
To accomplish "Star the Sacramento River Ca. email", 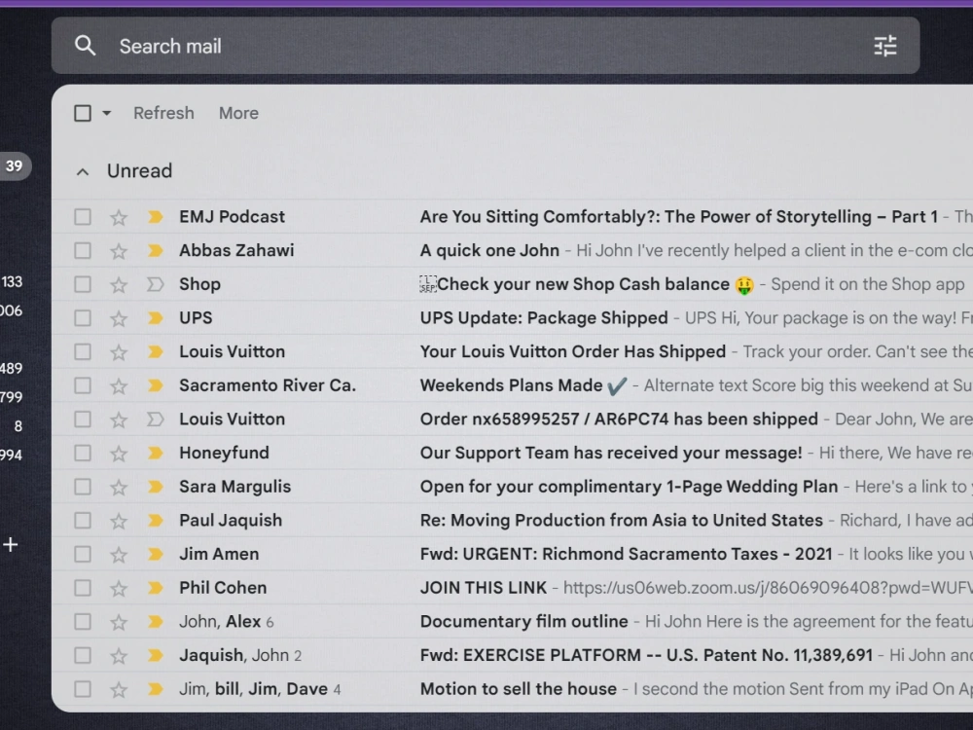I will (x=119, y=386).
